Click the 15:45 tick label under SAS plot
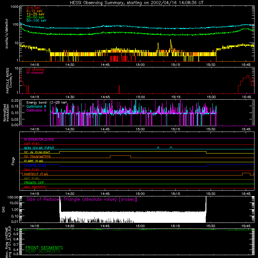 point(246,226)
